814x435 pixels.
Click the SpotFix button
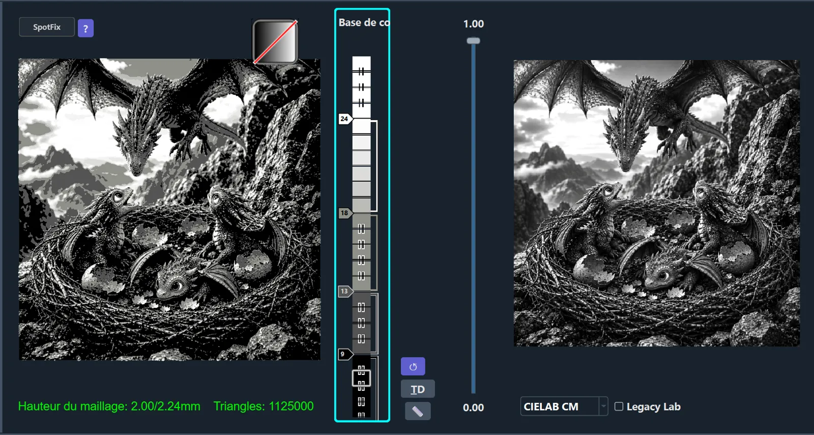47,27
